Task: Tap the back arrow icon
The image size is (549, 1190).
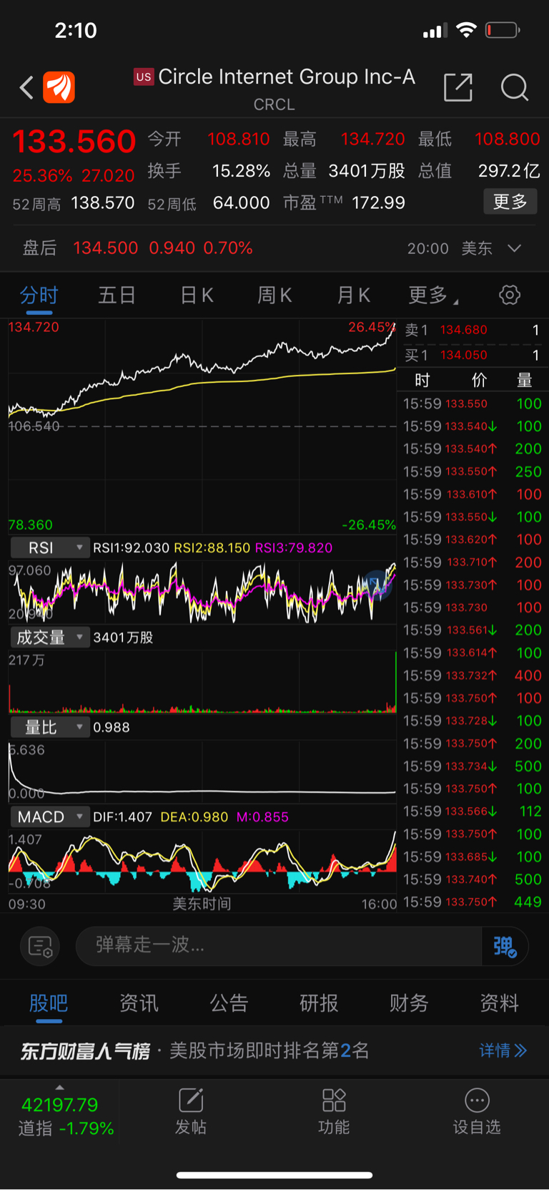Action: coord(26,88)
